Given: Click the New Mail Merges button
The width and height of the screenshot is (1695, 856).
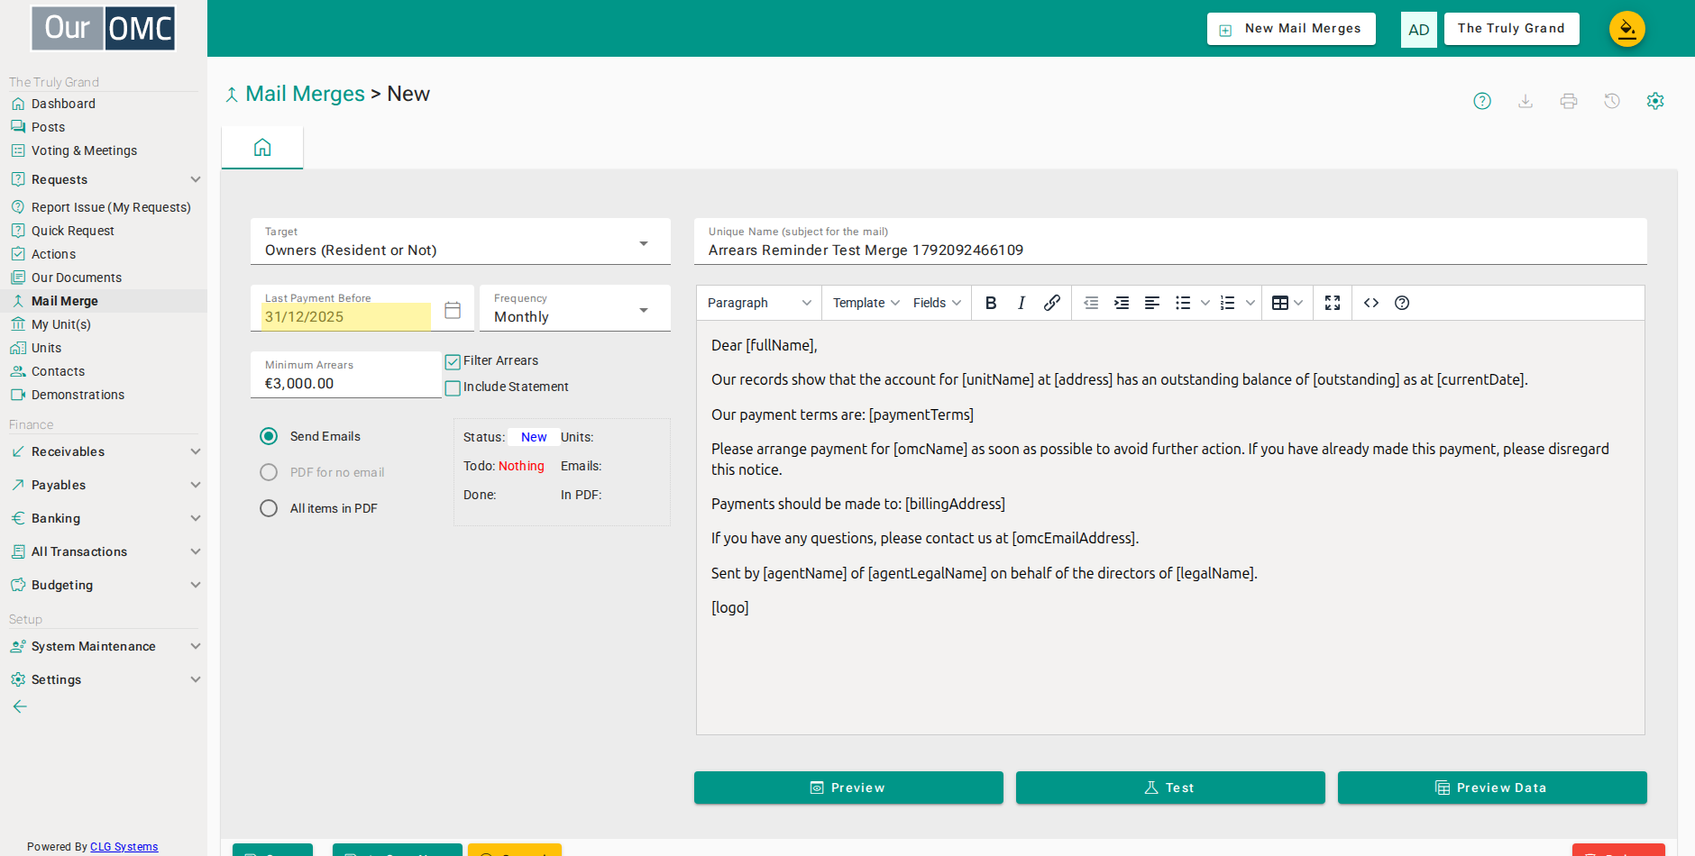Looking at the screenshot, I should click(1291, 29).
